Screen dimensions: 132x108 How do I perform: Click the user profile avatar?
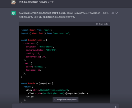point(13,2)
